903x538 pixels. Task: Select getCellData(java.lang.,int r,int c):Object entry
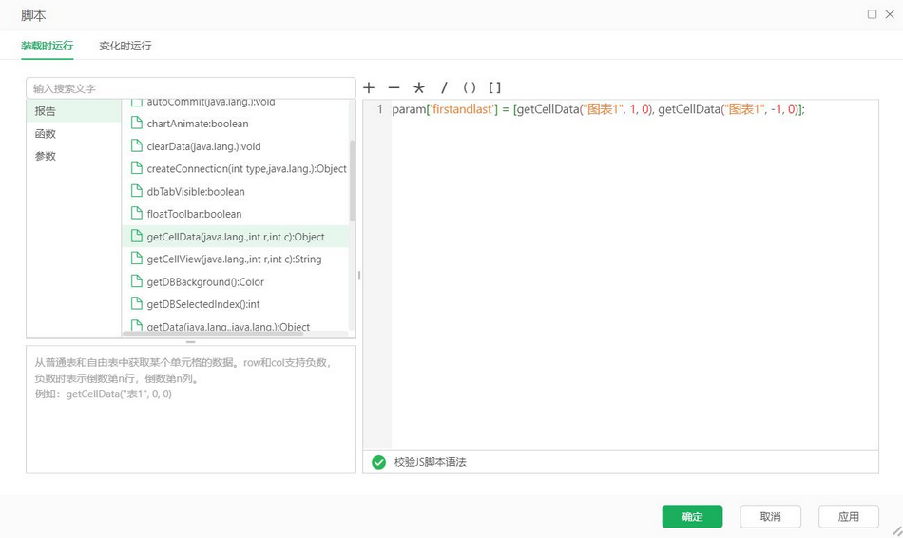tap(236, 237)
